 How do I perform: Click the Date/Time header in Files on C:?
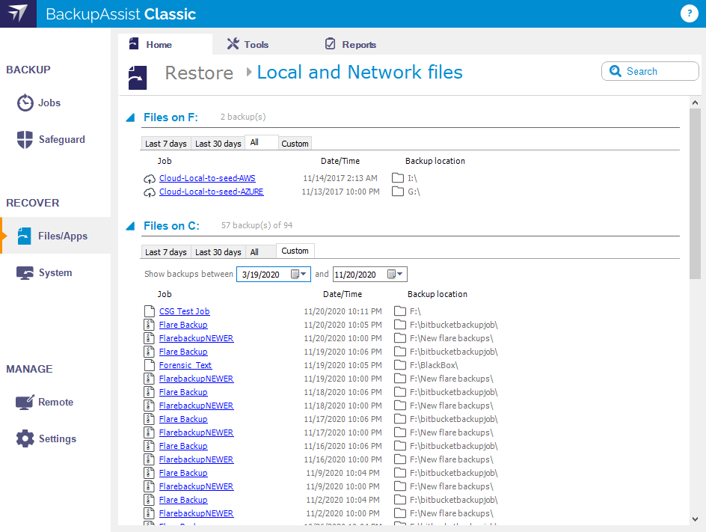(343, 294)
